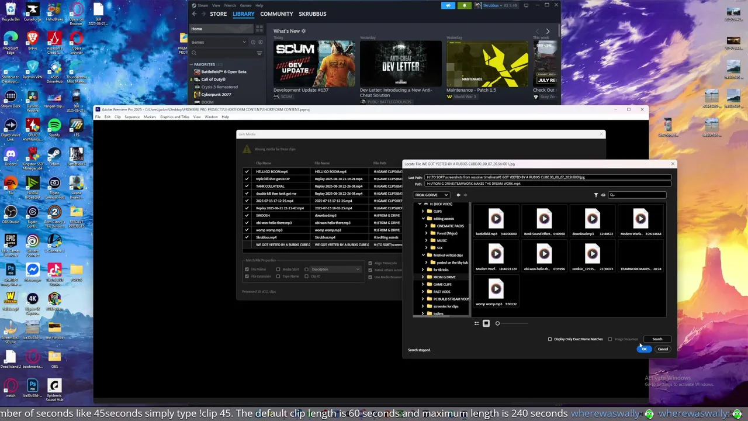
Task: Toggle checkmark for SWOOSH clip row
Action: (247, 215)
